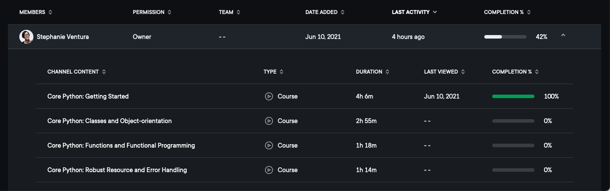Viewport: 610px width, 191px height.
Task: Click the Channel Content column header
Action: pyautogui.click(x=73, y=72)
